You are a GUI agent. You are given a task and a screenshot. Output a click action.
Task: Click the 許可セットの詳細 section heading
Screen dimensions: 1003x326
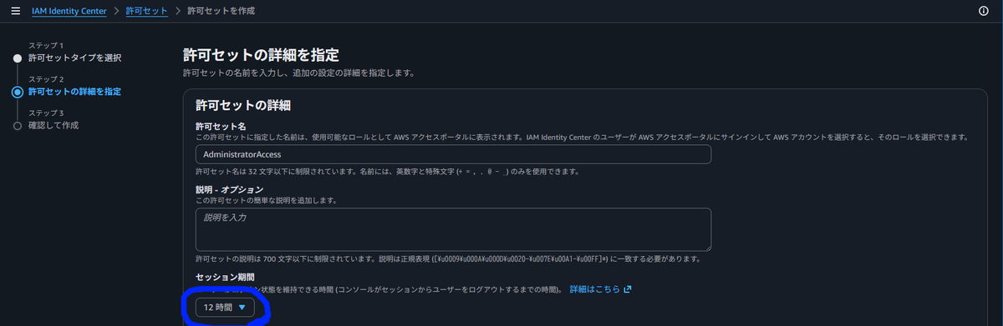pyautogui.click(x=242, y=106)
